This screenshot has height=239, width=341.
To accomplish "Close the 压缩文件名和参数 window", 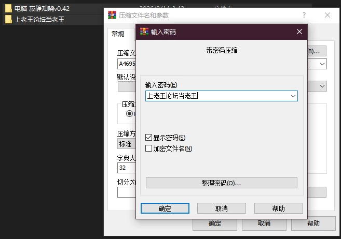I will [x=328, y=15].
